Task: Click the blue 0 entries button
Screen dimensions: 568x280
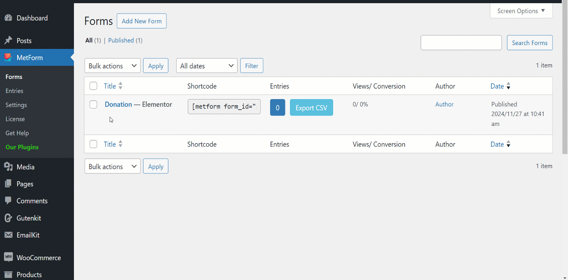Action: [278, 108]
